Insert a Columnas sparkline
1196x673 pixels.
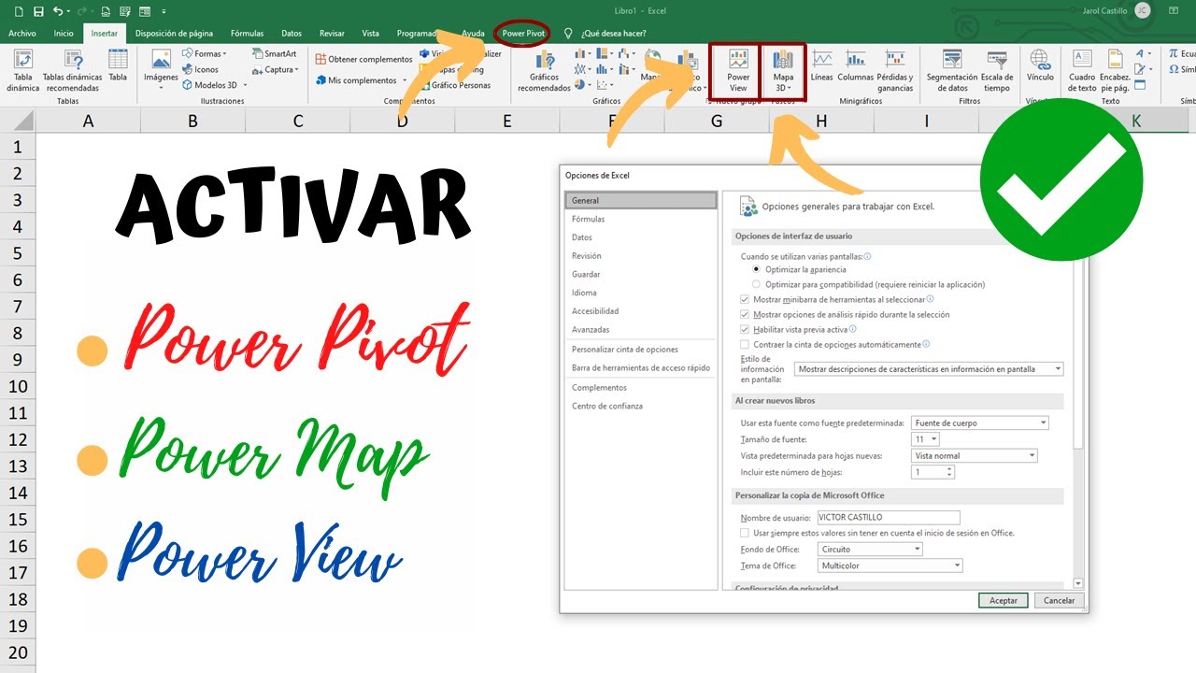pyautogui.click(x=855, y=65)
